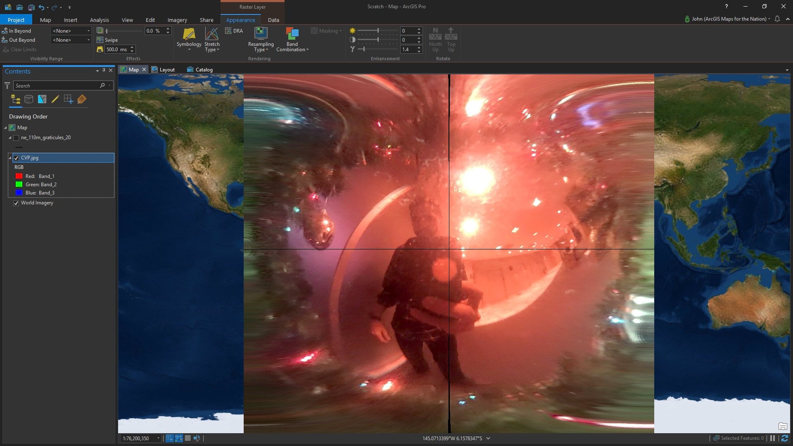Pause map drawing in the status bar
This screenshot has width=793, height=446.
tap(772, 438)
